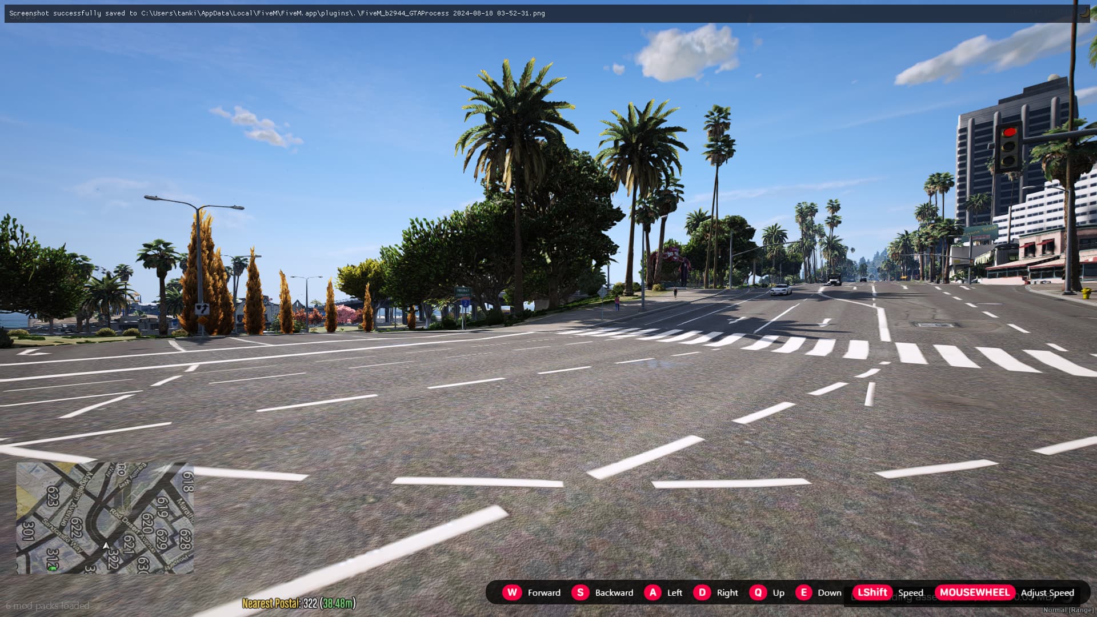The height and width of the screenshot is (617, 1097).
Task: Select the W Forward keybind badge
Action: coord(513,593)
